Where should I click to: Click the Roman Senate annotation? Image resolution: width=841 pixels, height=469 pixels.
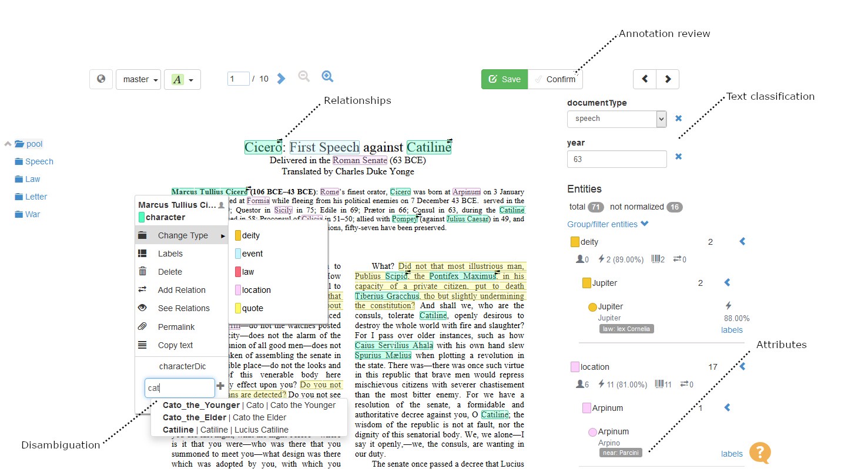360,160
